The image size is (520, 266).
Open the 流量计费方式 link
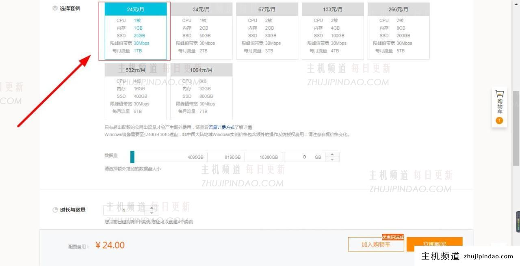(221, 127)
